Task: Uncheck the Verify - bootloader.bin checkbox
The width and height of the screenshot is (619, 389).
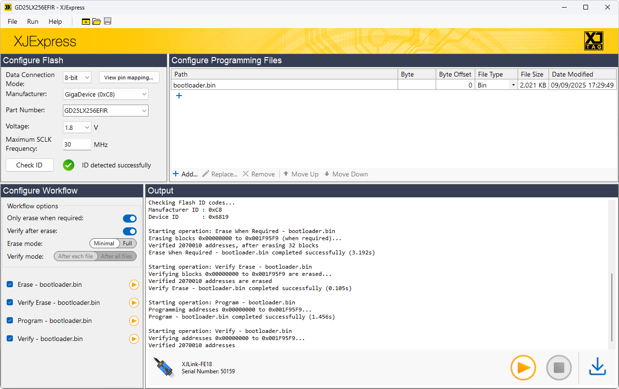Action: (x=10, y=339)
